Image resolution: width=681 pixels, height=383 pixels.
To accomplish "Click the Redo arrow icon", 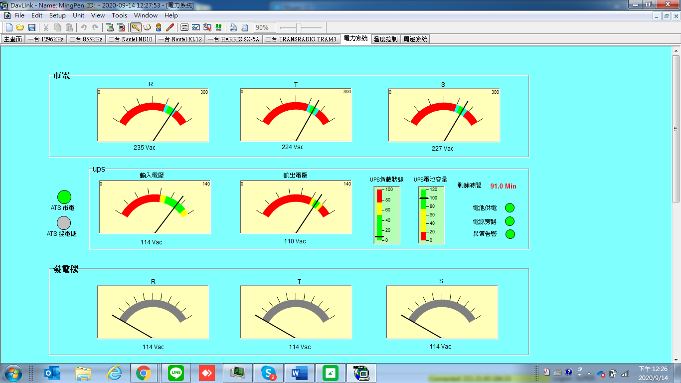I will pyautogui.click(x=95, y=27).
